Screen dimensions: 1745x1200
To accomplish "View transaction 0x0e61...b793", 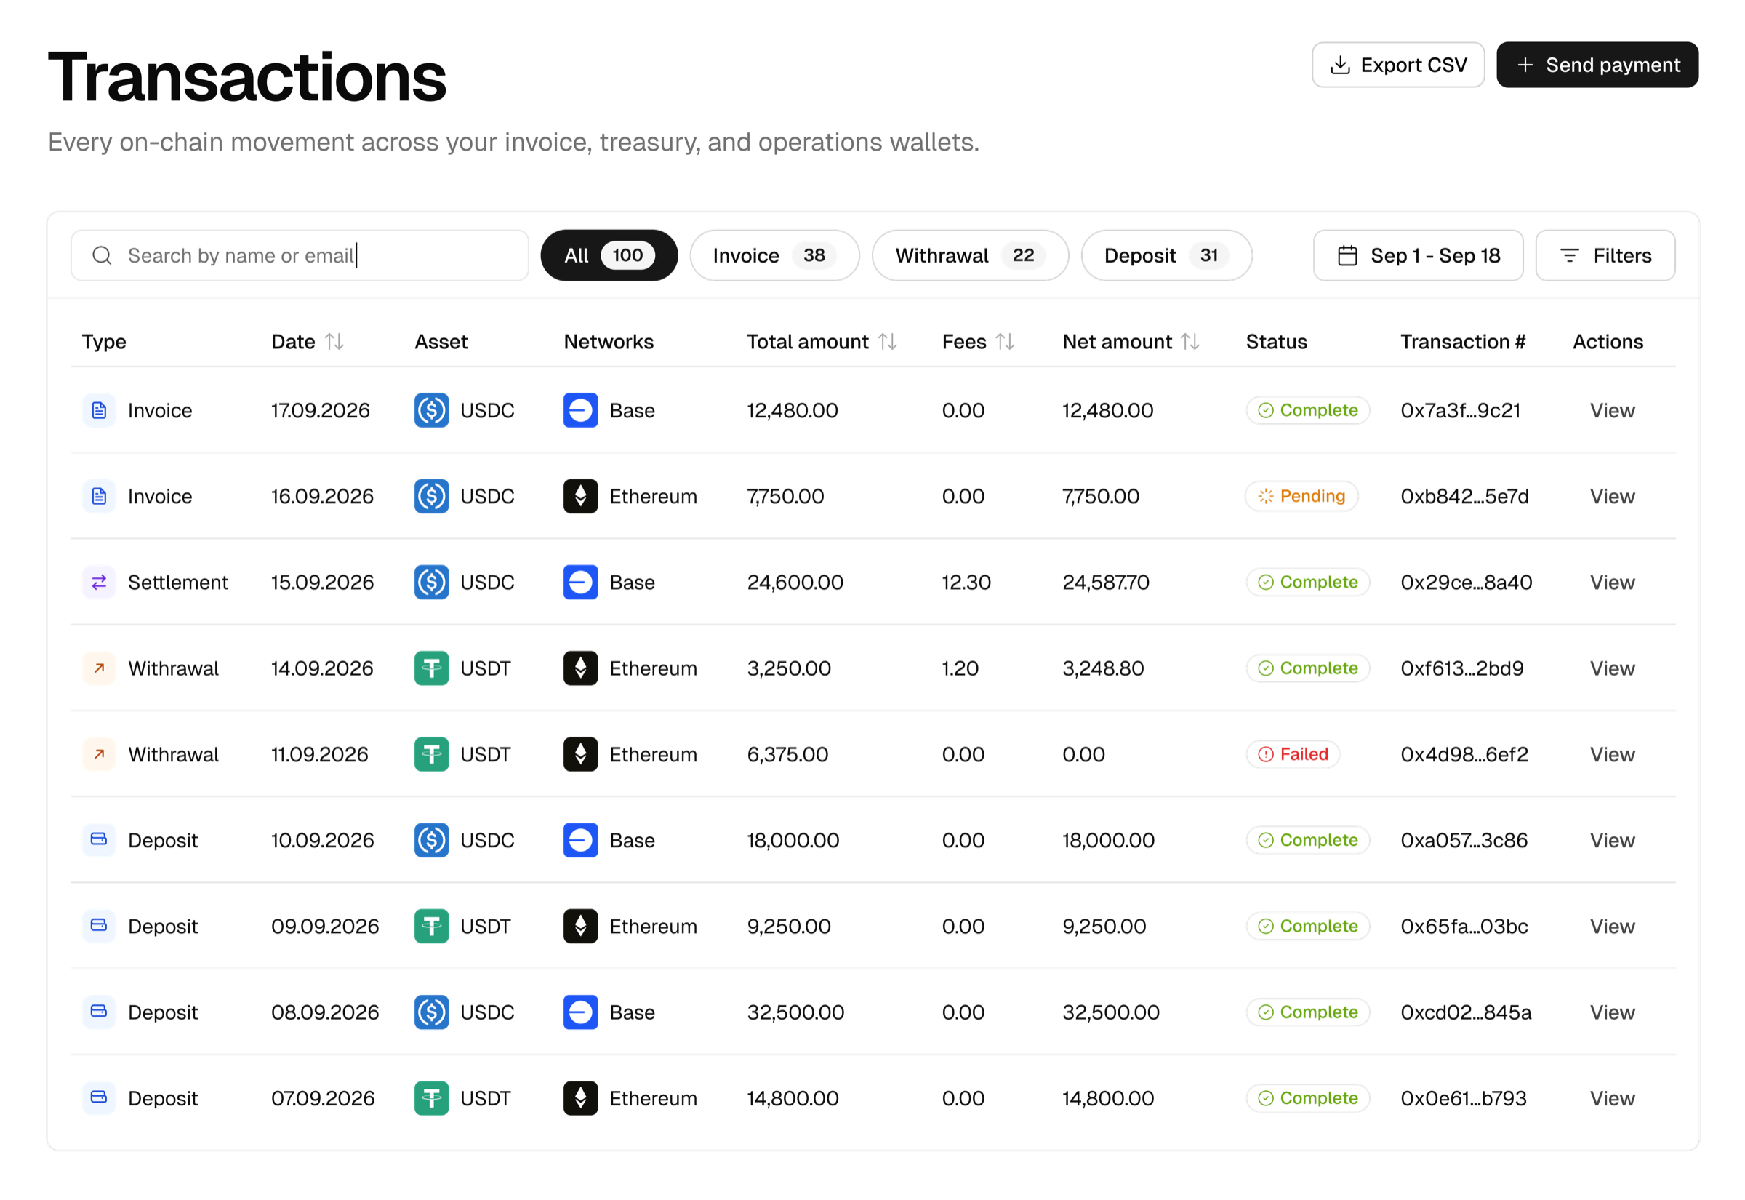I will click(x=1612, y=1098).
